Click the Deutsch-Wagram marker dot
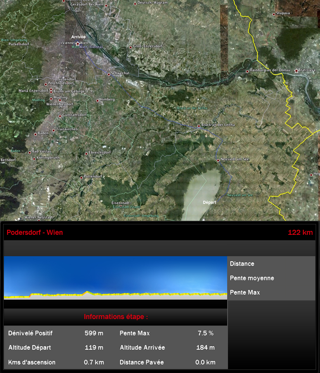Viewport: 320px width, 373px height. click(x=135, y=4)
